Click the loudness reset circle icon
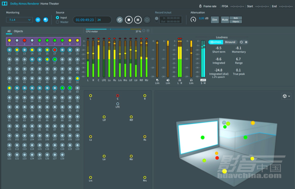Screen dimensions: 295x189 (241, 42)
